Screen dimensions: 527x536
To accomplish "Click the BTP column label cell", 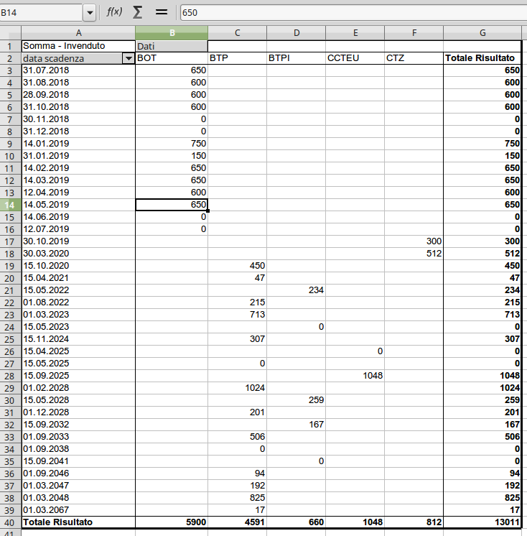I will [238, 58].
